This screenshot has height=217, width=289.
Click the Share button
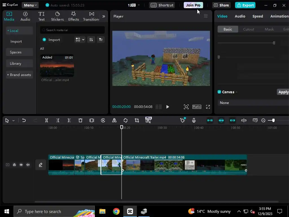pos(221,5)
